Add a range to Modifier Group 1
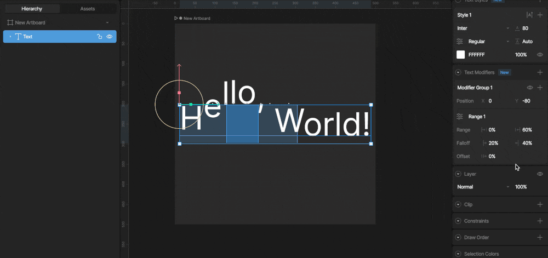 tap(540, 88)
